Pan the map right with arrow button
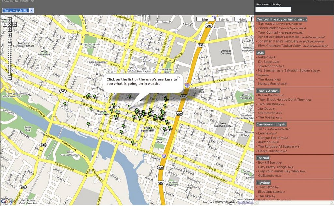Image resolution: width=334 pixels, height=206 pixels. [14, 24]
